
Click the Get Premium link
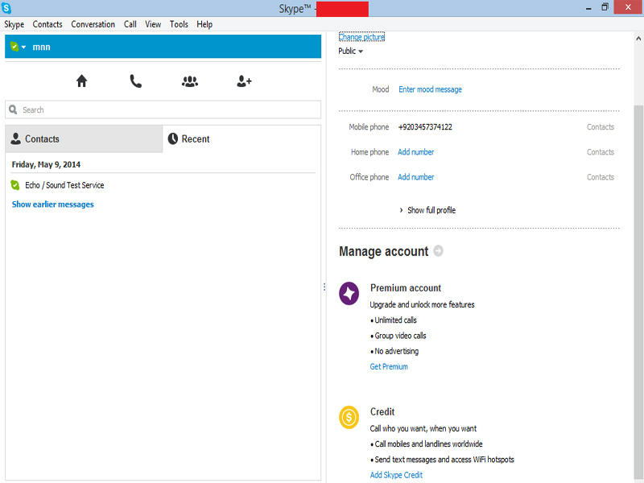[389, 366]
